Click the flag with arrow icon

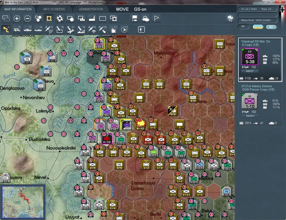(135, 18)
